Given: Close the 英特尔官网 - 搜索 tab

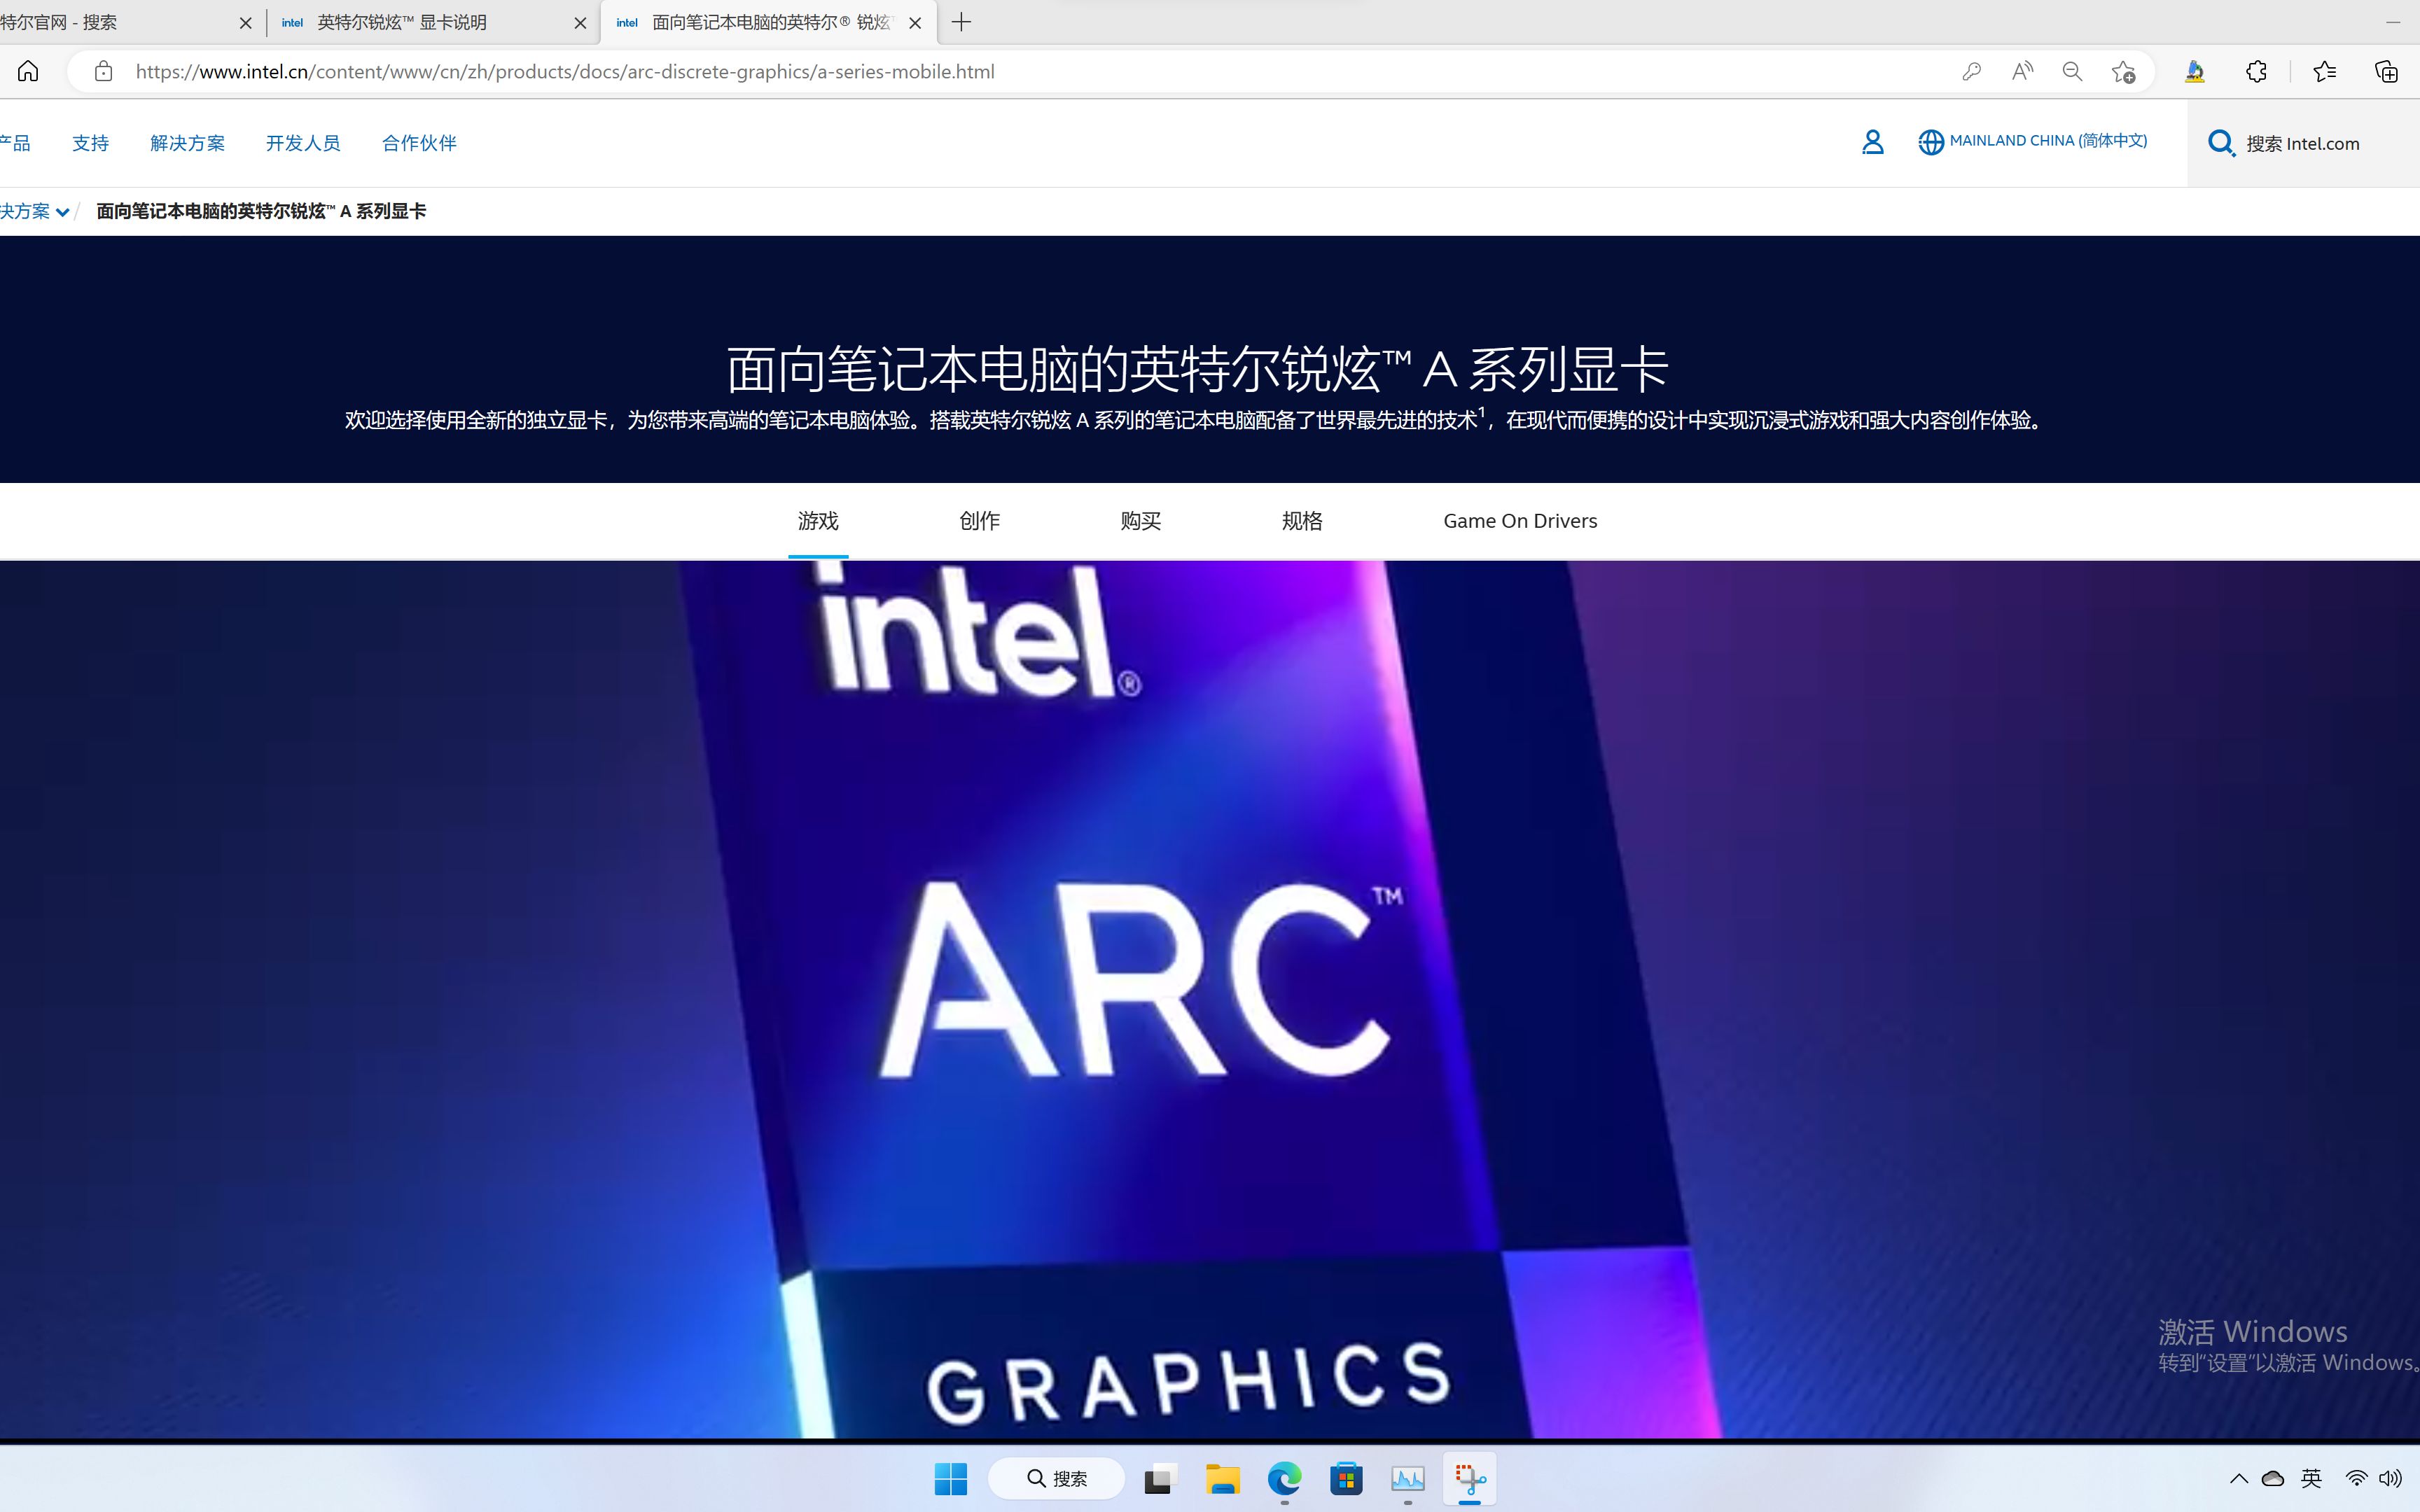Looking at the screenshot, I should [x=245, y=23].
